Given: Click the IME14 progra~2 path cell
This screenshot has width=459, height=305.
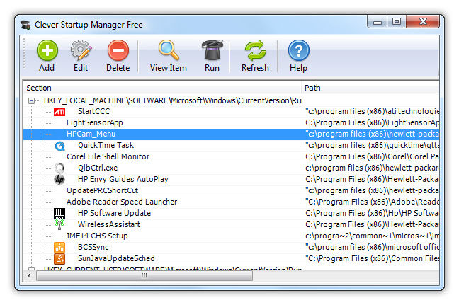Looking at the screenshot, I should tap(372, 236).
